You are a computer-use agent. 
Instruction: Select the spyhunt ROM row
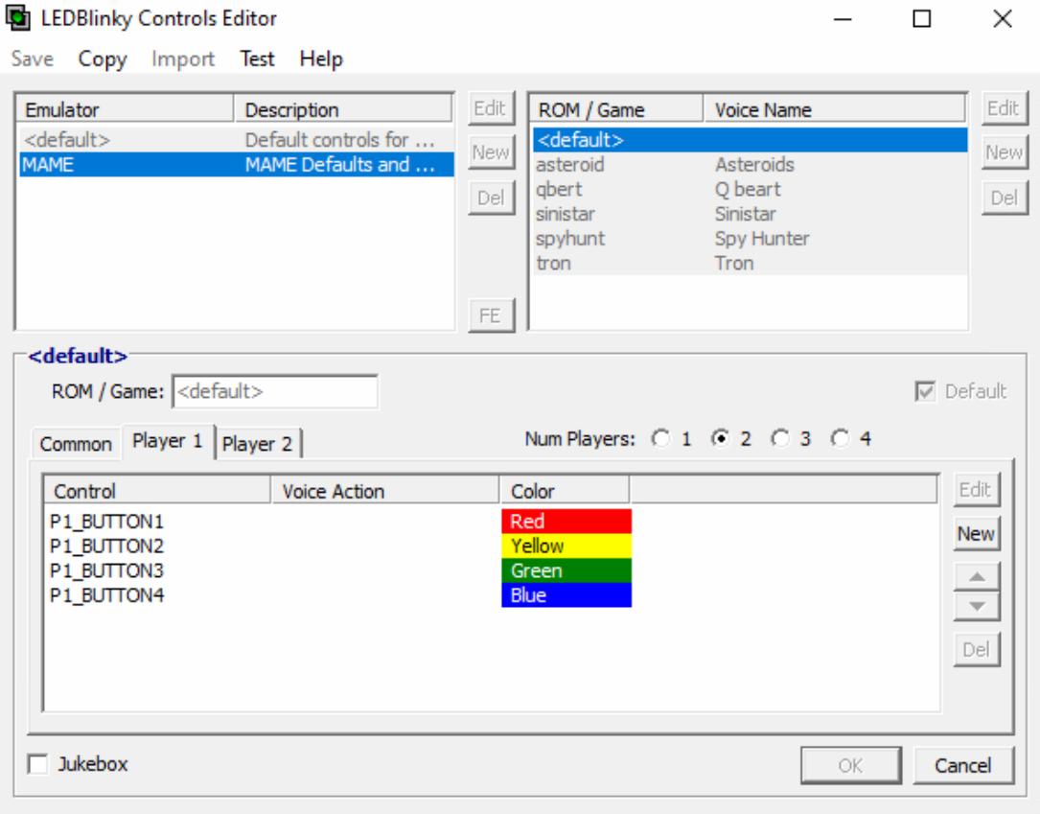(751, 238)
